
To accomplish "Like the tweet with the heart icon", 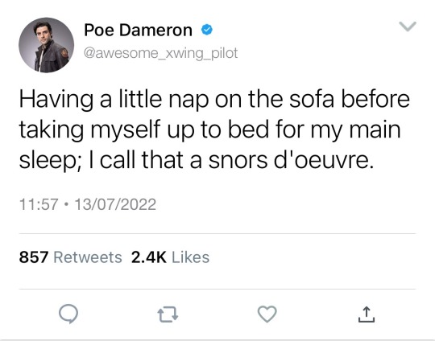I will [x=267, y=314].
